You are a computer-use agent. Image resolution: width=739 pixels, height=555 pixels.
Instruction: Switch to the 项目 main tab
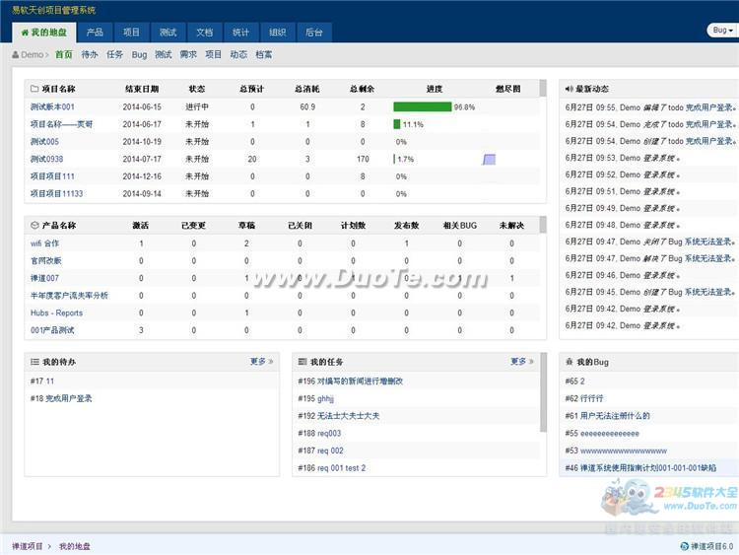coord(131,33)
